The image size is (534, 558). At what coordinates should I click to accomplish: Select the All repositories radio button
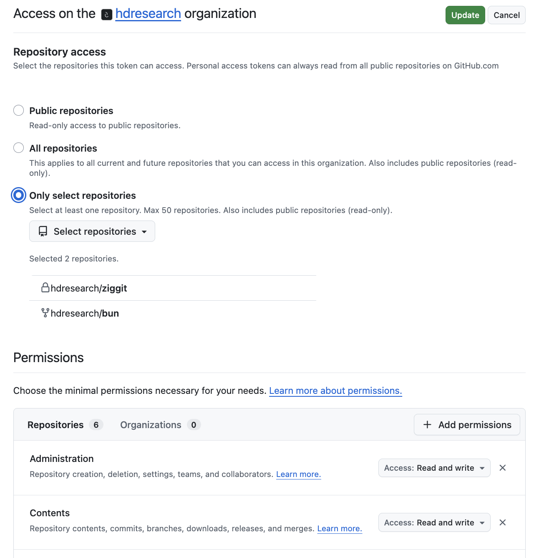pyautogui.click(x=18, y=148)
